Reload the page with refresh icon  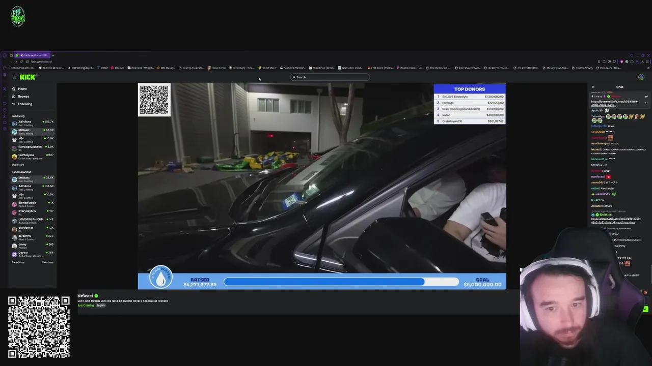click(x=21, y=62)
